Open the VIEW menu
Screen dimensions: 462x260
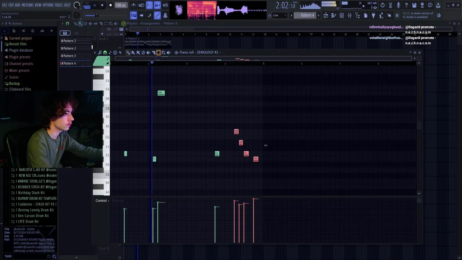38,5
